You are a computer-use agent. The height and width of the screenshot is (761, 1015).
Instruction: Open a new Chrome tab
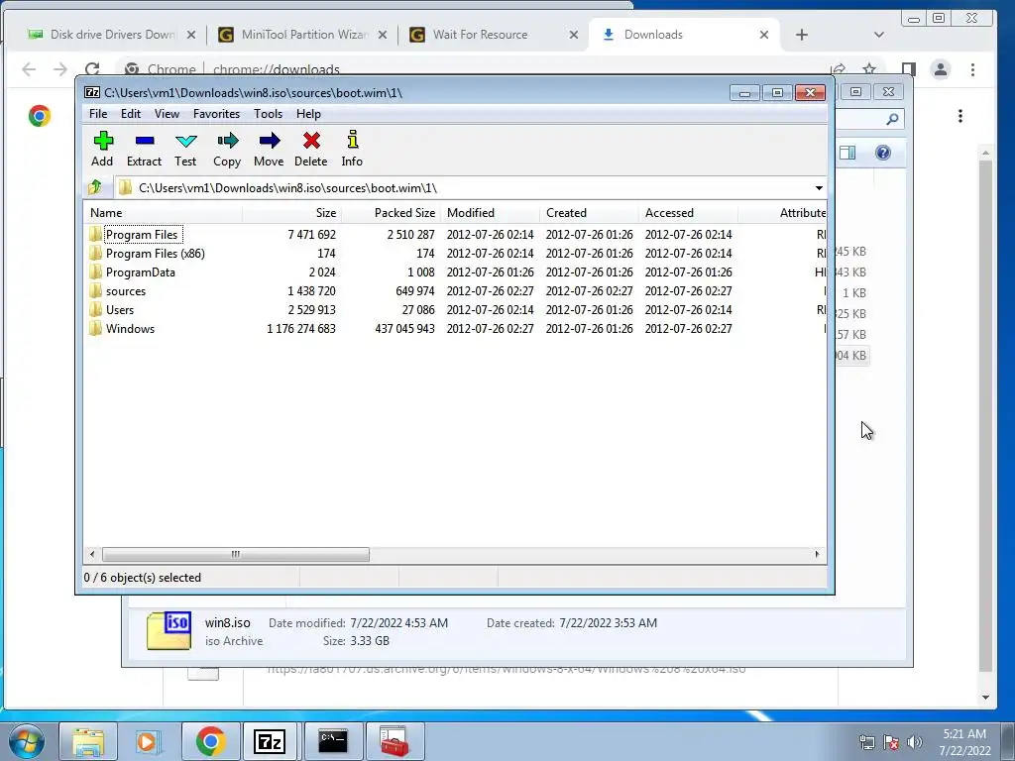801,35
